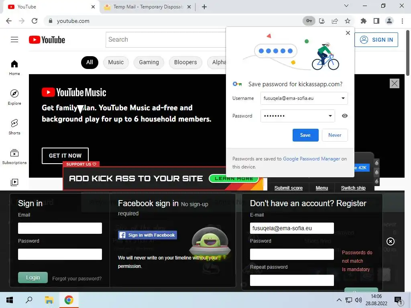The height and width of the screenshot is (308, 411).
Task: Click the Repeat password field
Action: click(292, 280)
